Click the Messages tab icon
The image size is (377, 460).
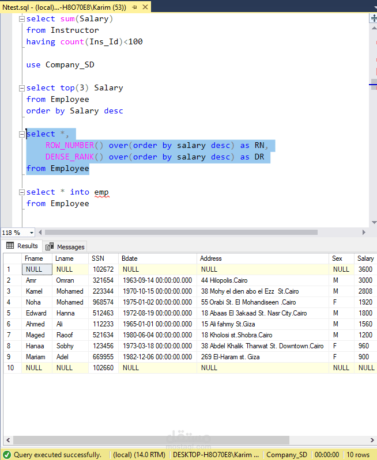click(50, 247)
